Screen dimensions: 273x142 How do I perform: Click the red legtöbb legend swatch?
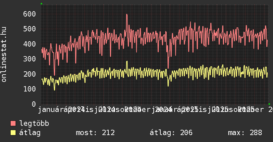13,124
